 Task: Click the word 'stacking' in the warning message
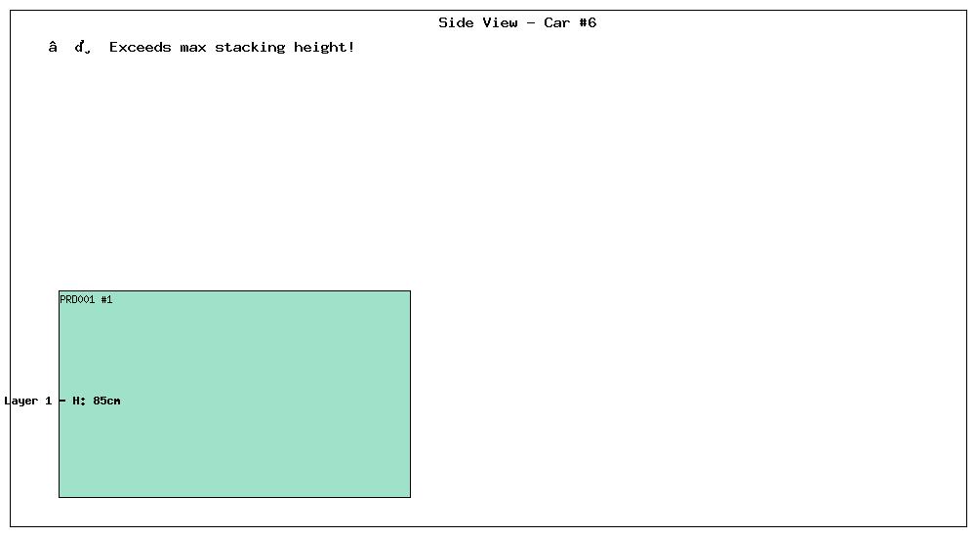tap(250, 48)
